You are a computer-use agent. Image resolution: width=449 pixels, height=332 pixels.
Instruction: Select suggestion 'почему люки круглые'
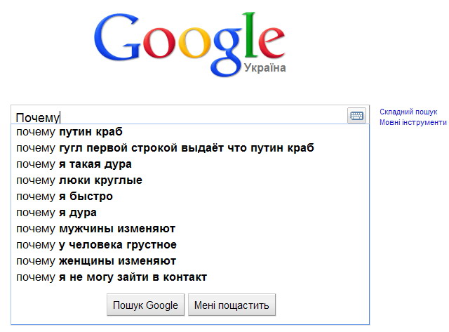tap(79, 180)
